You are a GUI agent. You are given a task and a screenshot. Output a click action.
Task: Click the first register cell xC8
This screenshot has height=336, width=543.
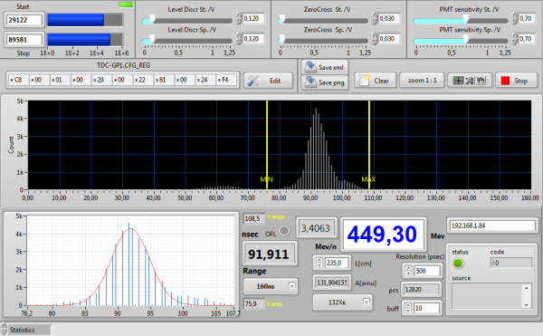(x=18, y=80)
